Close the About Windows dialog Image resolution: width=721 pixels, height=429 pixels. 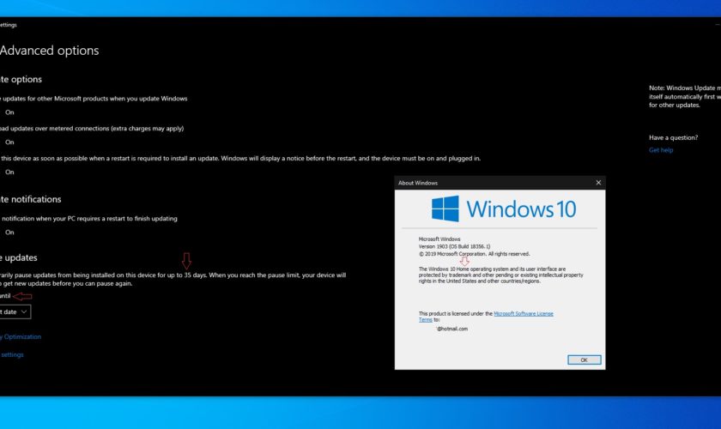point(598,183)
